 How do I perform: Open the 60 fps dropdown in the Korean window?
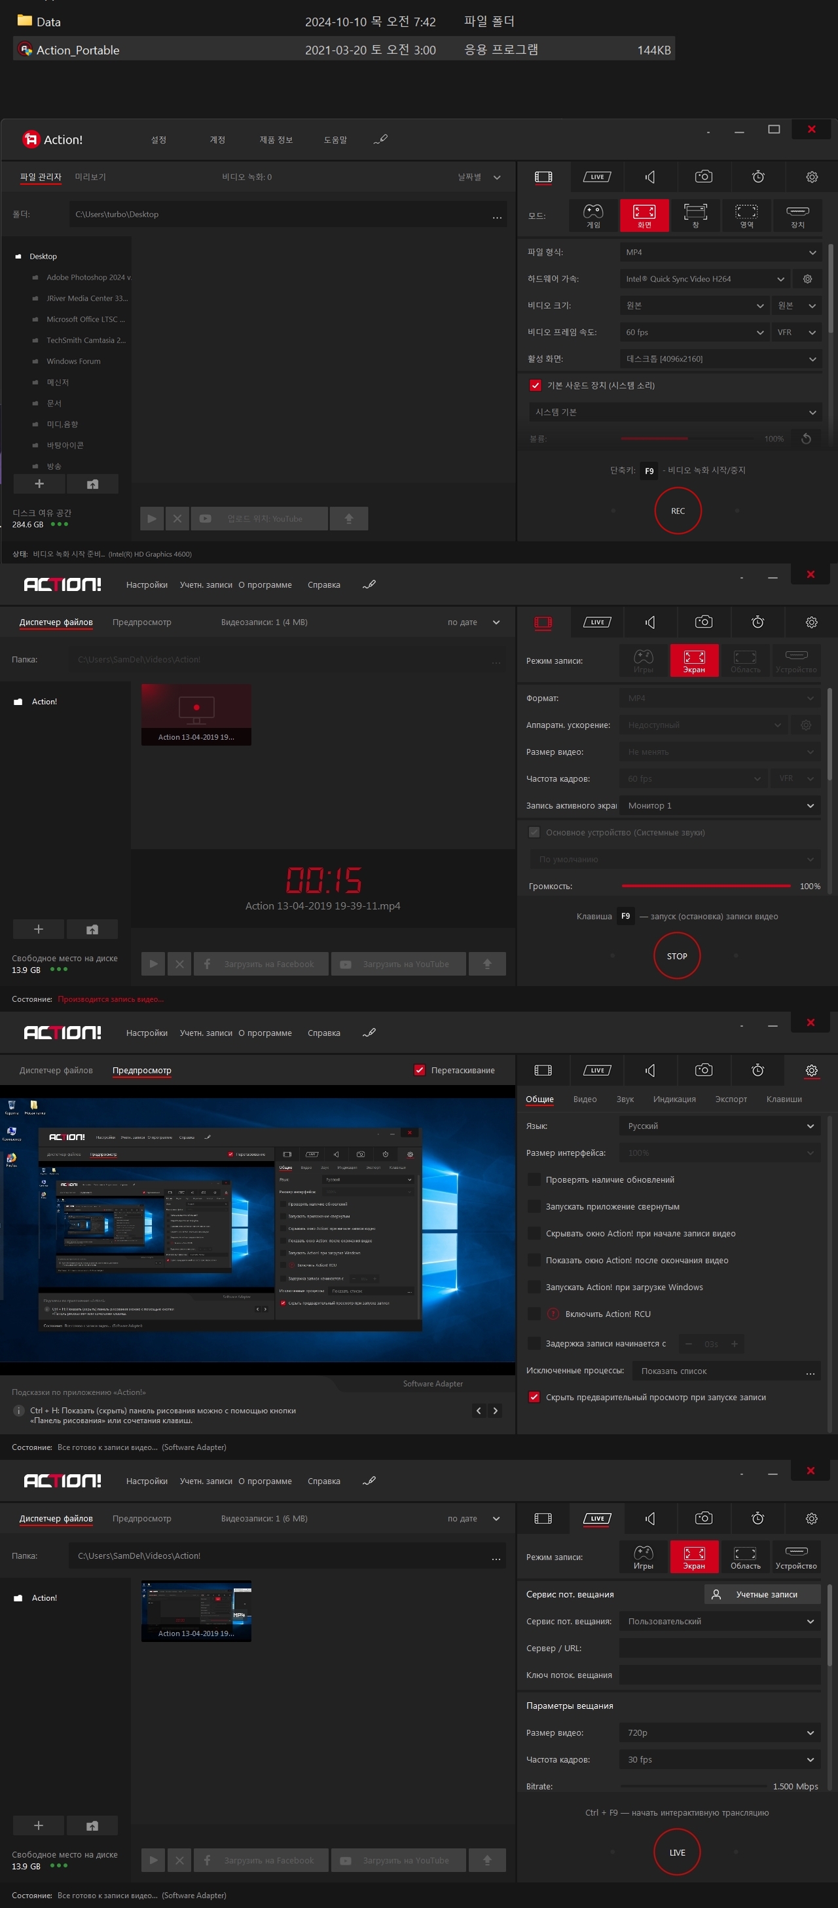coord(695,333)
